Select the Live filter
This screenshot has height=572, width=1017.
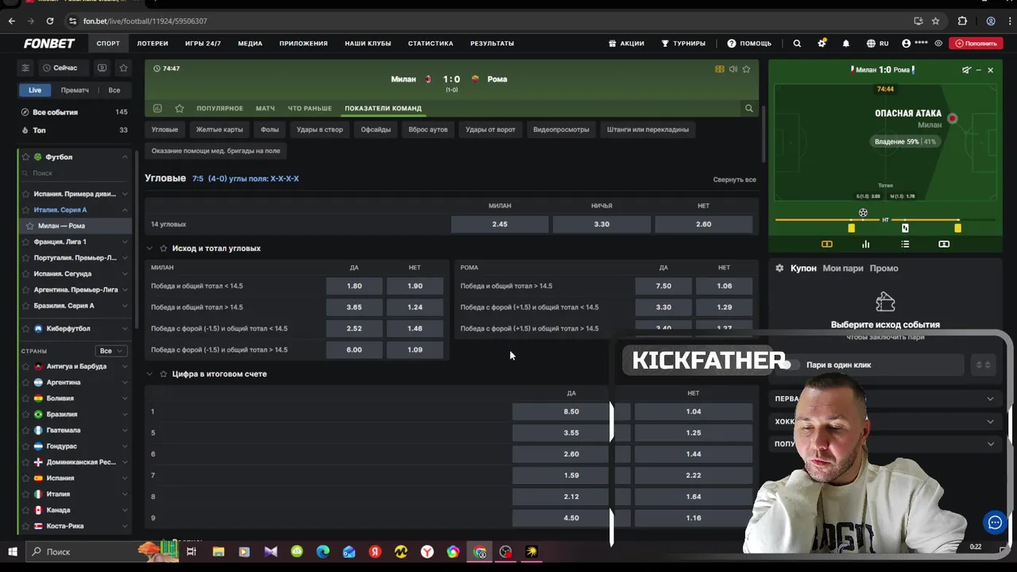(x=35, y=90)
